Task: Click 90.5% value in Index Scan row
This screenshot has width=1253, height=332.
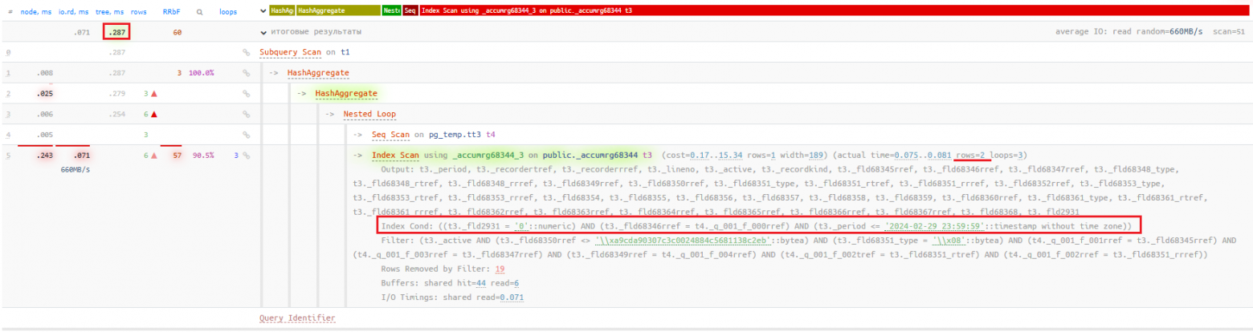Action: point(202,156)
